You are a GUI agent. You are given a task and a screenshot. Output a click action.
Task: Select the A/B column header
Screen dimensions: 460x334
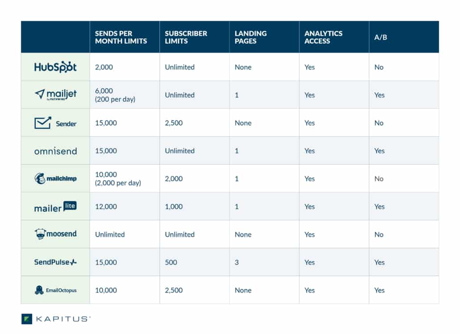pos(381,37)
